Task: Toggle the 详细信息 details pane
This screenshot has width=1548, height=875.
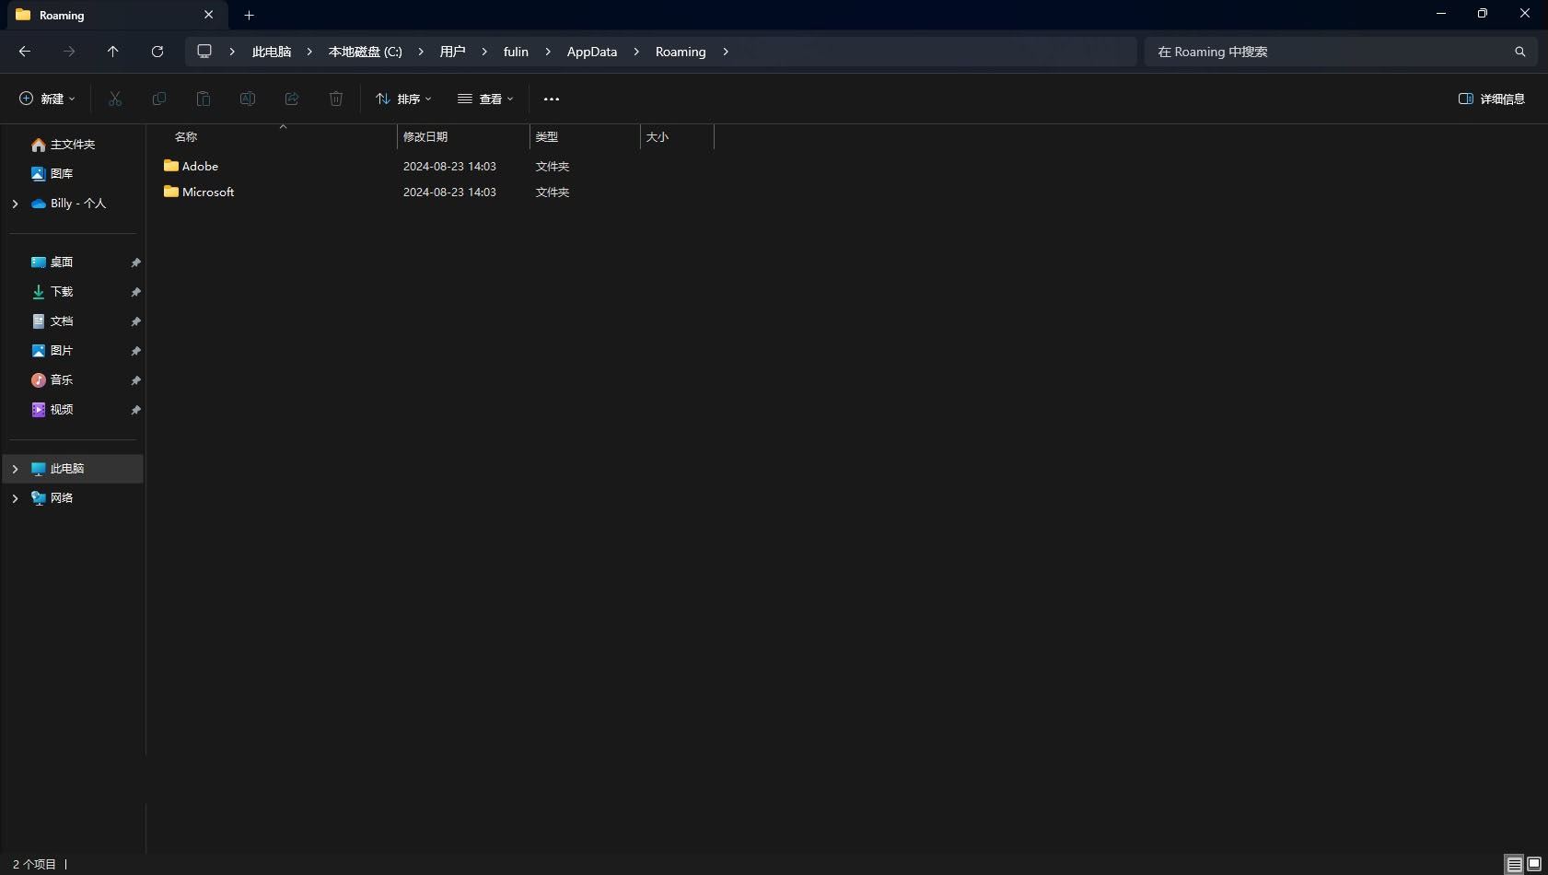Action: tap(1491, 99)
